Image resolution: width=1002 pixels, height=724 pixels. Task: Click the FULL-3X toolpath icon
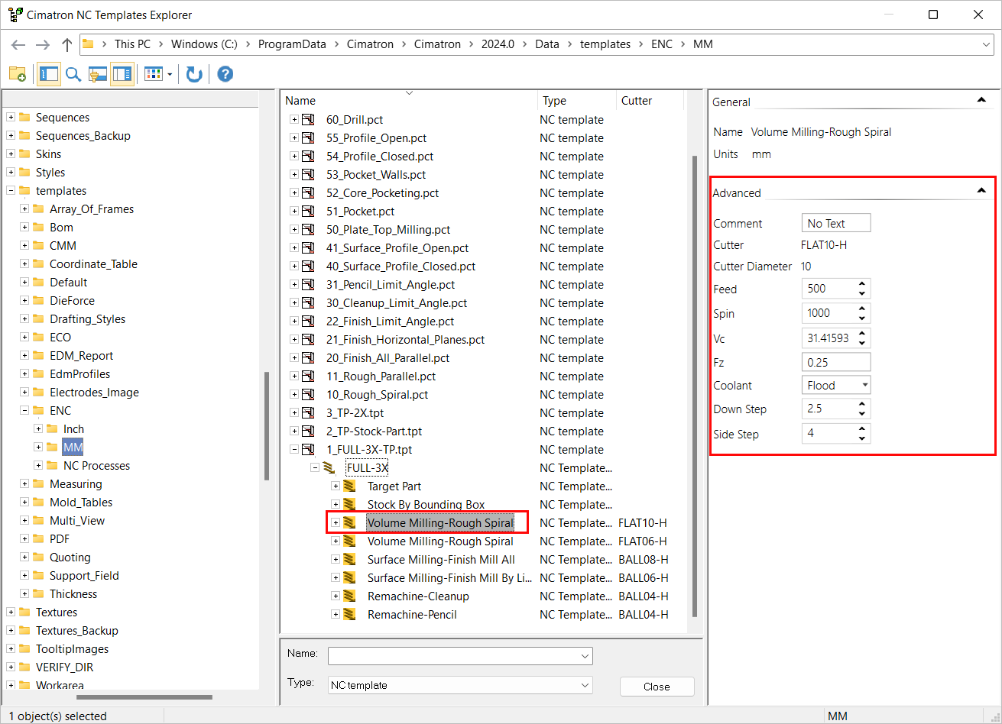tap(329, 468)
